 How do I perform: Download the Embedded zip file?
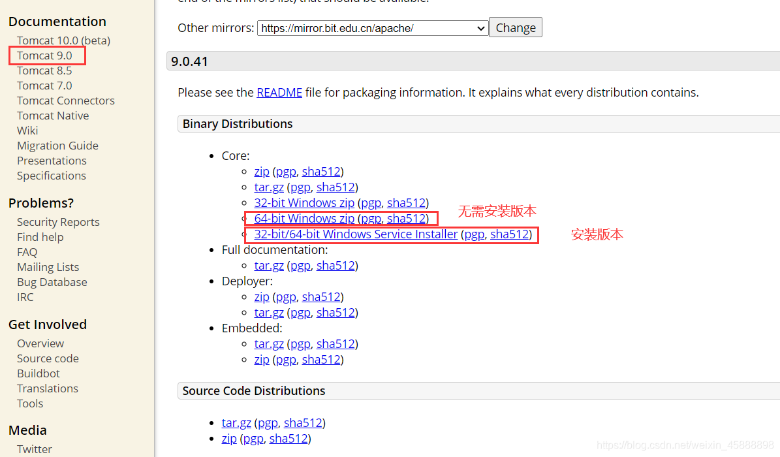click(262, 360)
